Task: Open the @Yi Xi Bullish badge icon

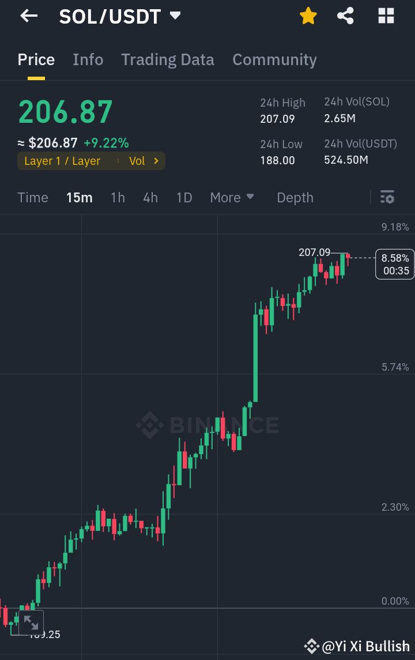Action: coord(312,646)
